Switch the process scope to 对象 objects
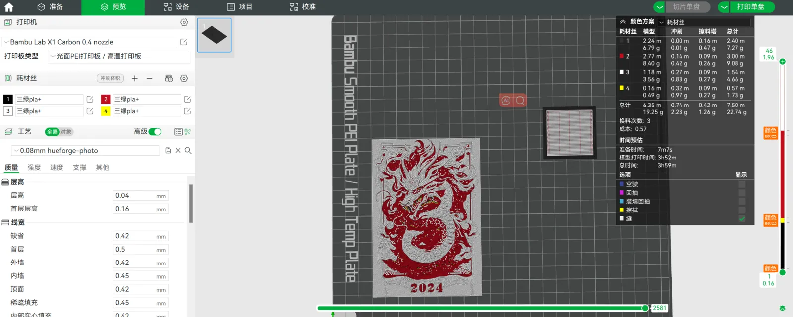793x317 pixels. point(66,132)
